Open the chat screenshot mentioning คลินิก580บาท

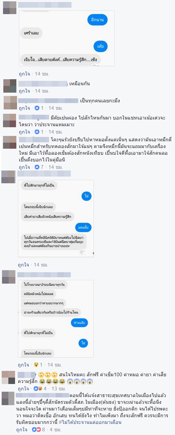(56, 219)
